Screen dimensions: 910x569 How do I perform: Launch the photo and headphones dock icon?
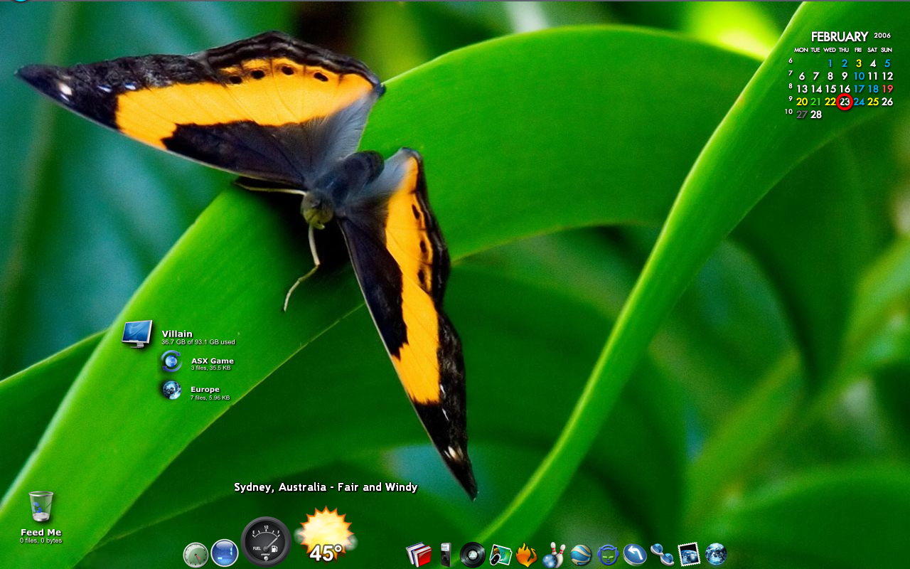pyautogui.click(x=500, y=555)
